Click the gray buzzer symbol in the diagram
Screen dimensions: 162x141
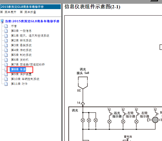click(155, 120)
